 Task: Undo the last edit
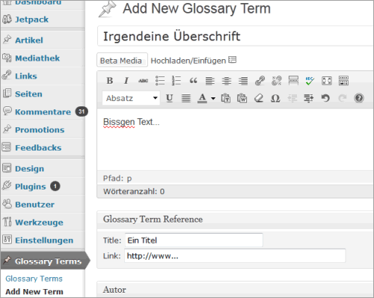pos(325,98)
